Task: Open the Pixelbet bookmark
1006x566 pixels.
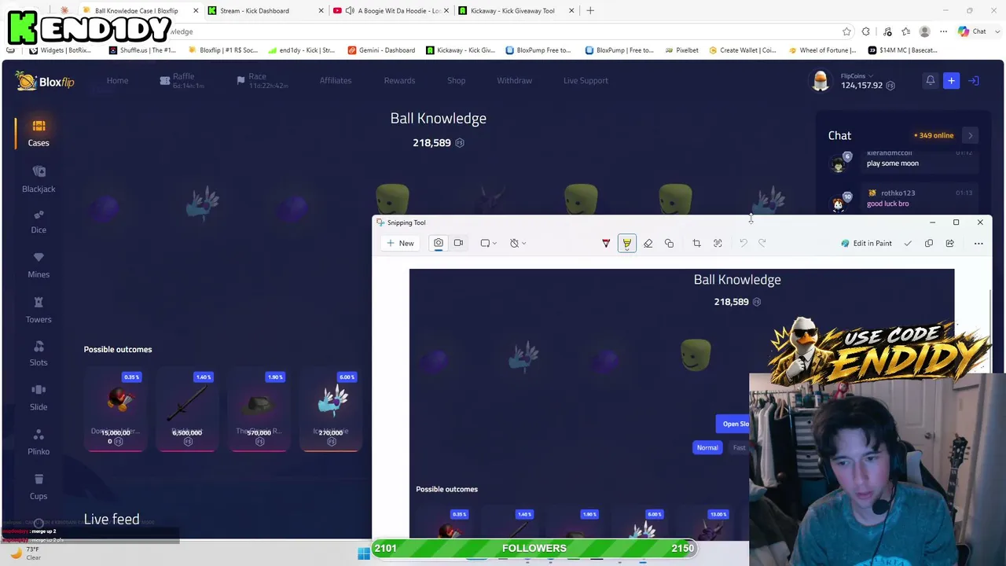Action: point(681,50)
